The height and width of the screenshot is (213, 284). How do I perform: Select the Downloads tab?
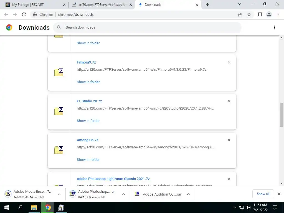[x=168, y=5]
